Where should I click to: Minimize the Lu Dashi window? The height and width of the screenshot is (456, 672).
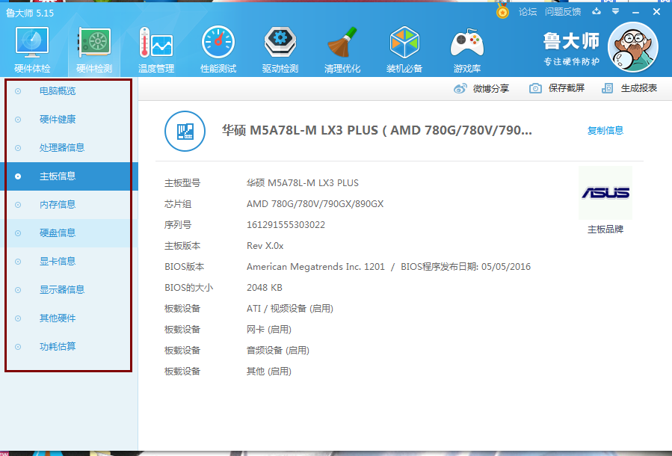click(x=635, y=12)
